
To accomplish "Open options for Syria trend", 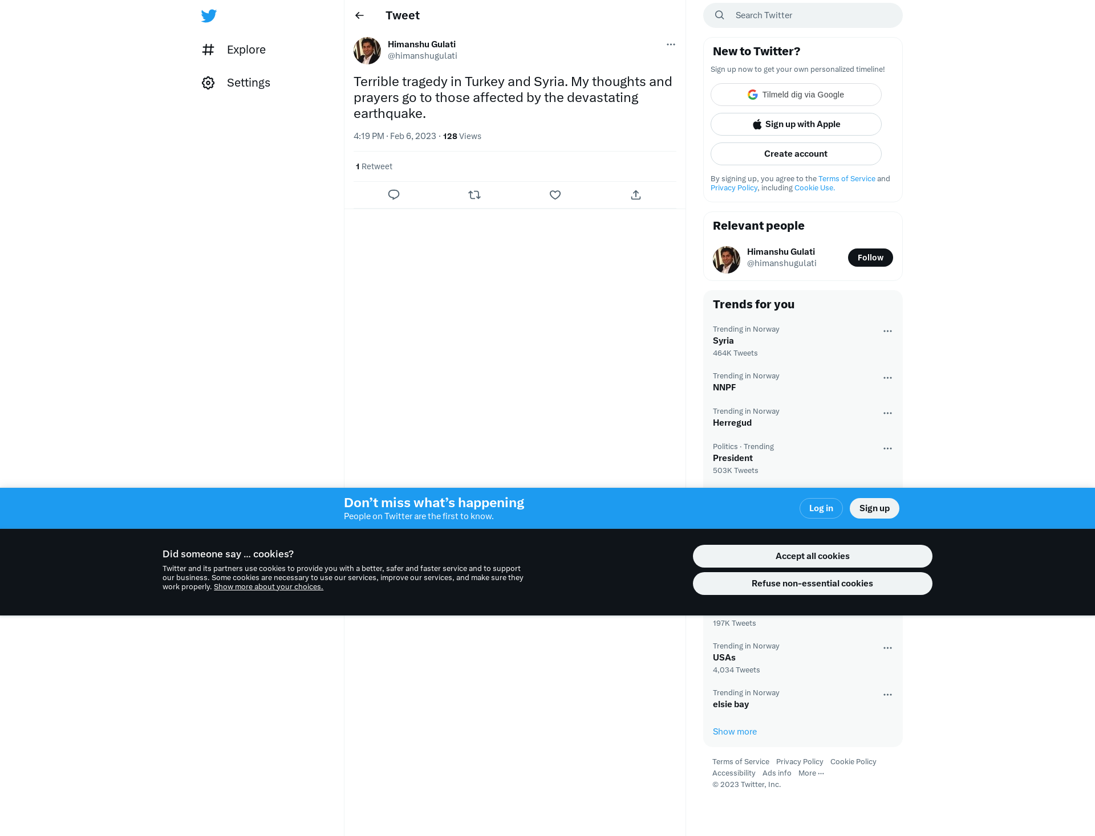I will click(x=887, y=331).
